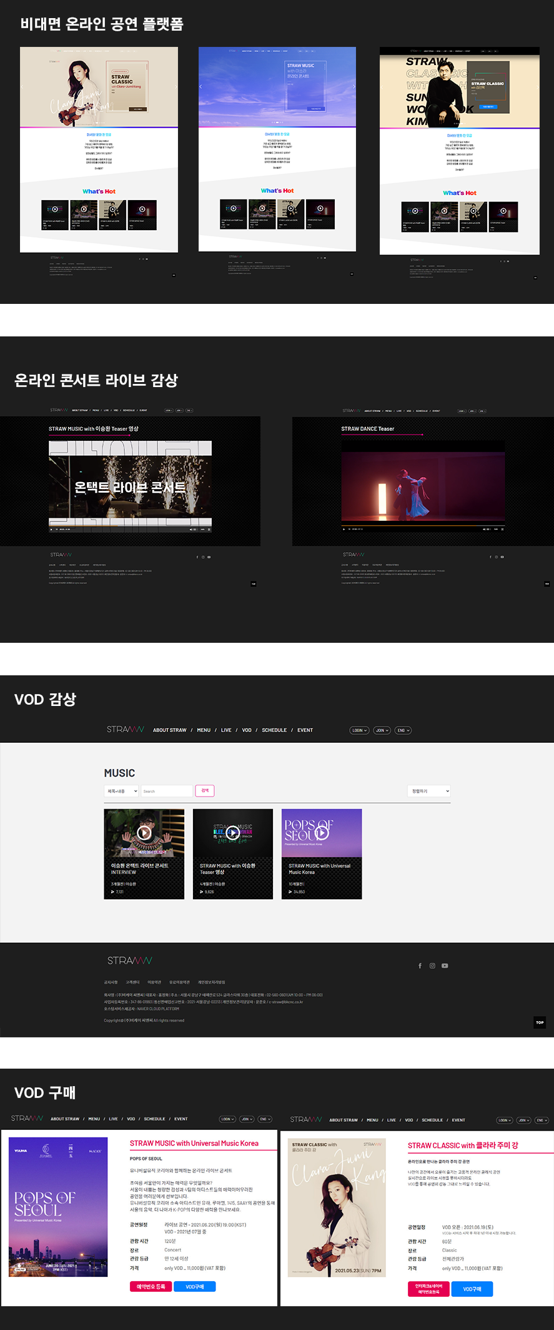This screenshot has height=1330, width=554.
Task: Click the Search input field on the MUSIC page
Action: tap(167, 791)
